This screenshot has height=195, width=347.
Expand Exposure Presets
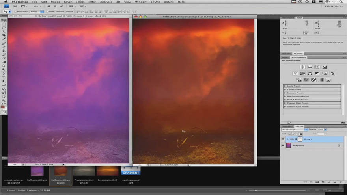[x=285, y=93]
